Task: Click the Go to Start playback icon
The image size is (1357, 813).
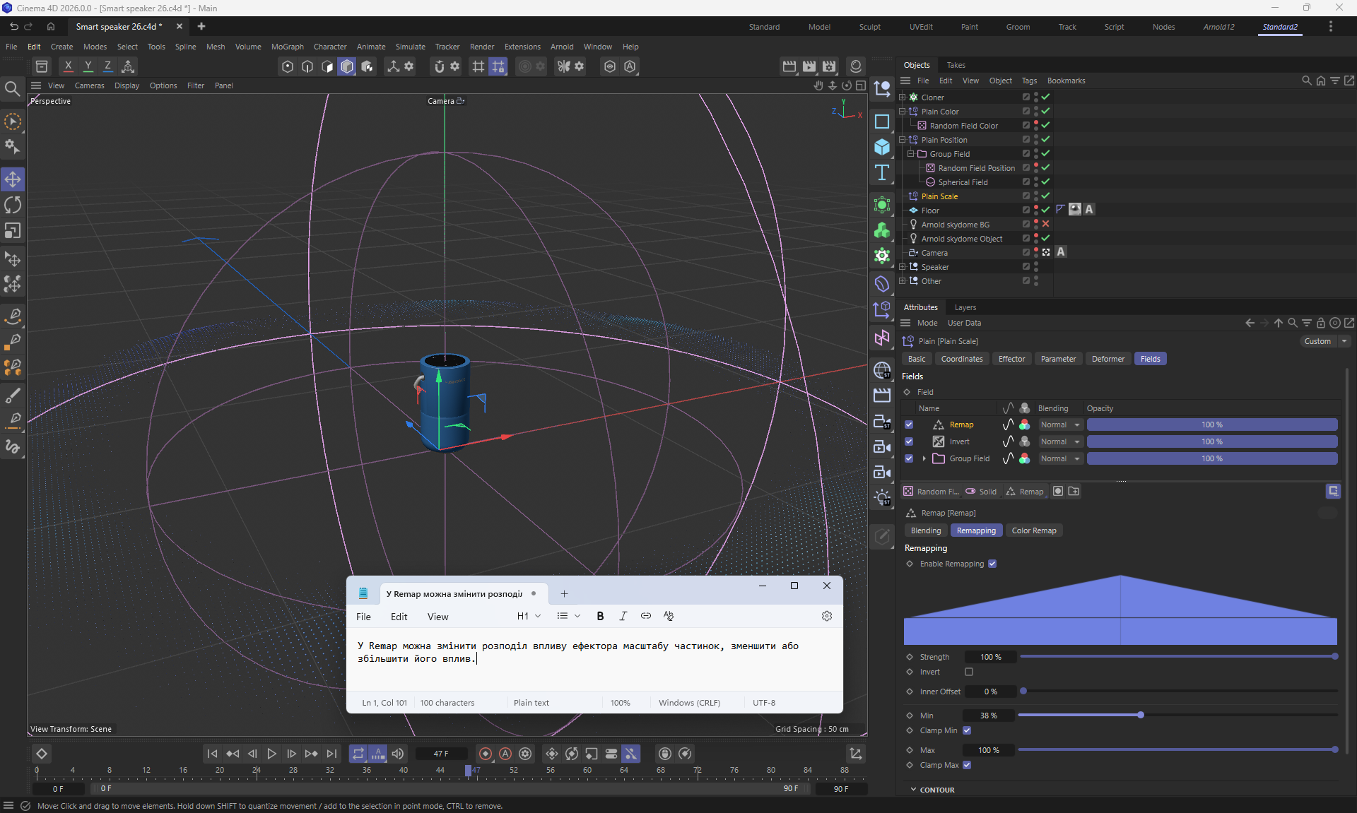Action: pyautogui.click(x=212, y=754)
